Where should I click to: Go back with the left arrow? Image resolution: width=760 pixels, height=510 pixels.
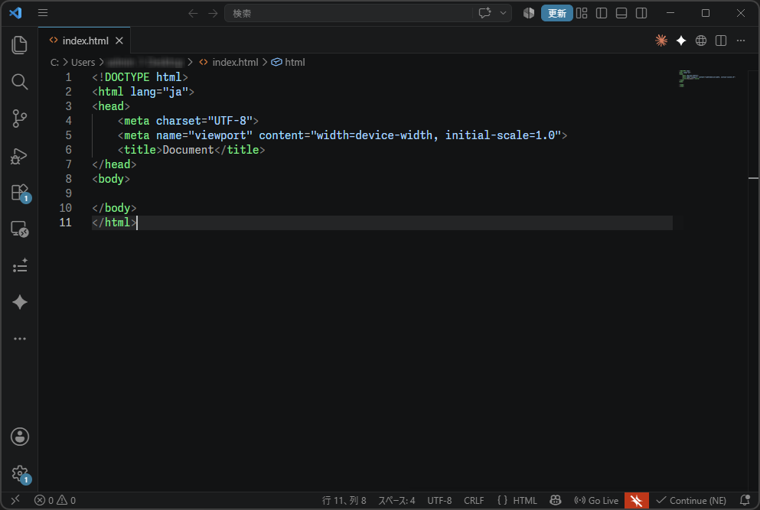point(193,13)
